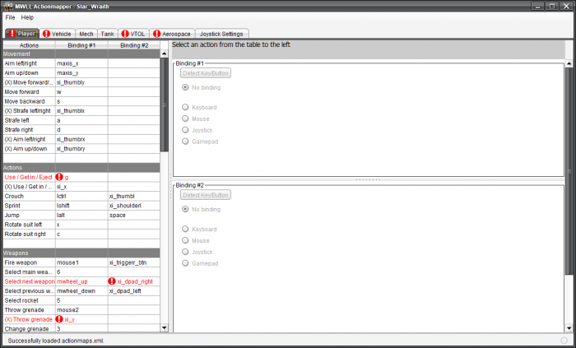The width and height of the screenshot is (576, 348).
Task: Click warning icon beside xi_y binding
Action: coord(59,319)
